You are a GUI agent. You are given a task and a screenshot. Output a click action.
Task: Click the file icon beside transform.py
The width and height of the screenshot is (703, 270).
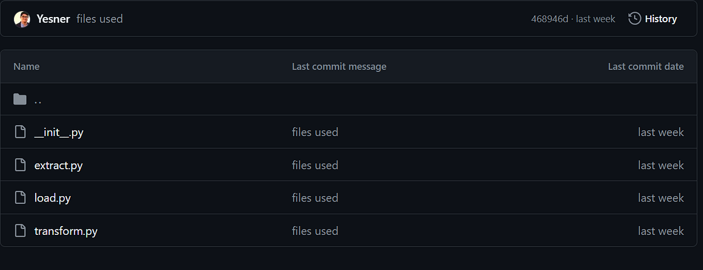click(x=21, y=231)
